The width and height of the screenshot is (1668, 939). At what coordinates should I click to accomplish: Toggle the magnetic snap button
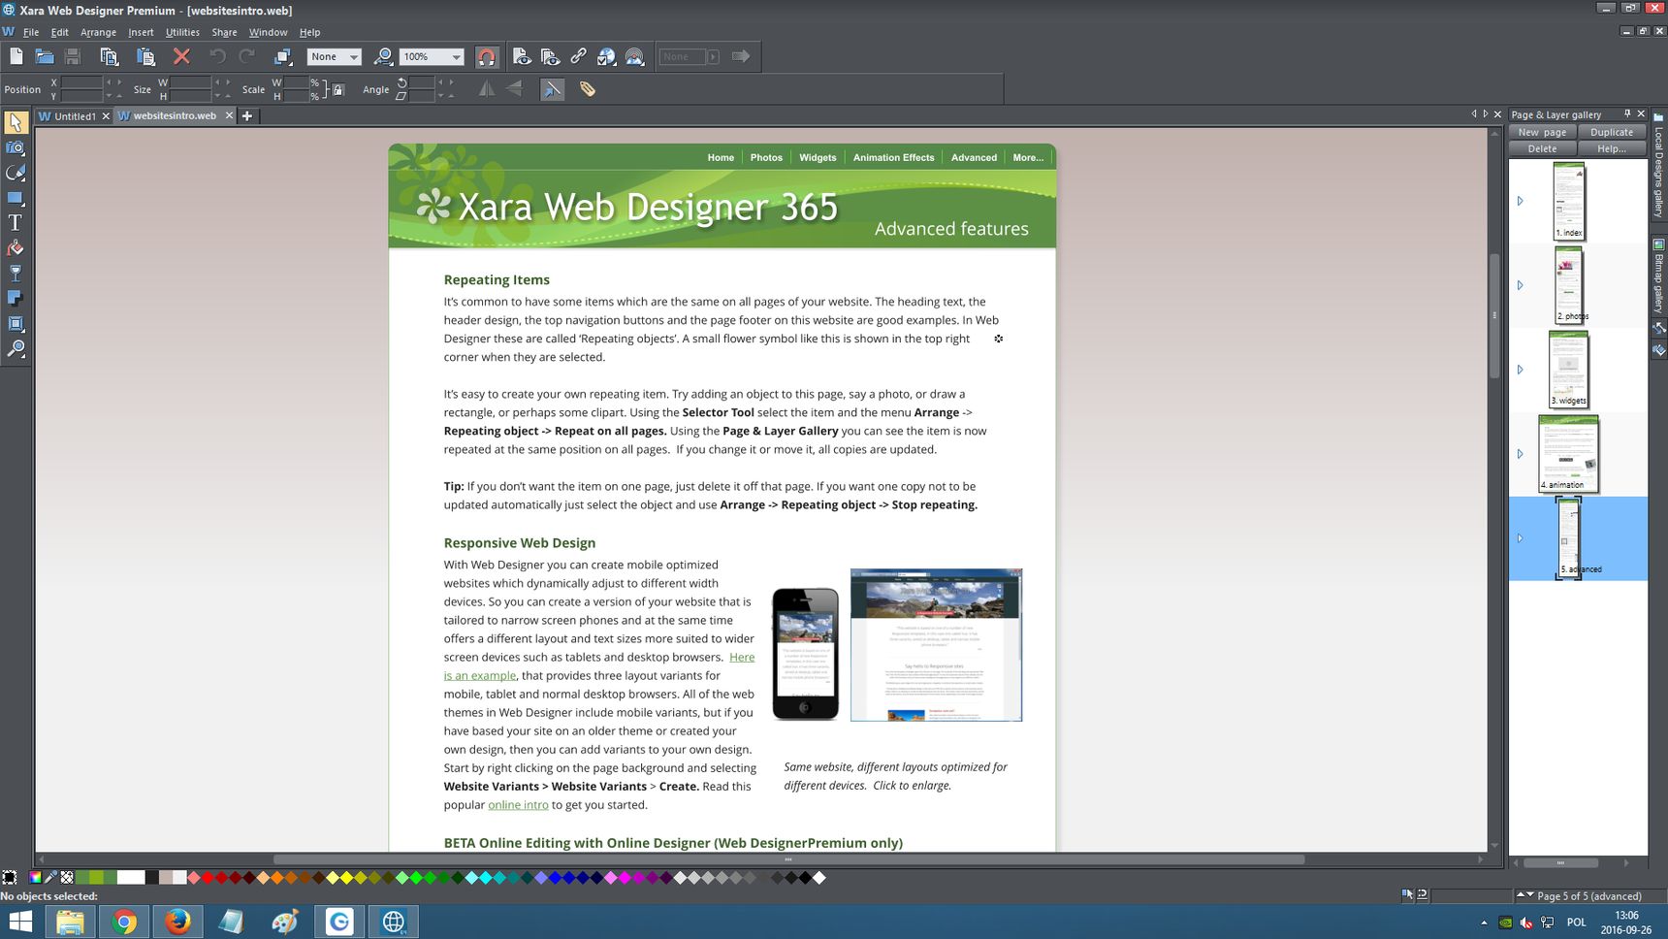click(487, 57)
